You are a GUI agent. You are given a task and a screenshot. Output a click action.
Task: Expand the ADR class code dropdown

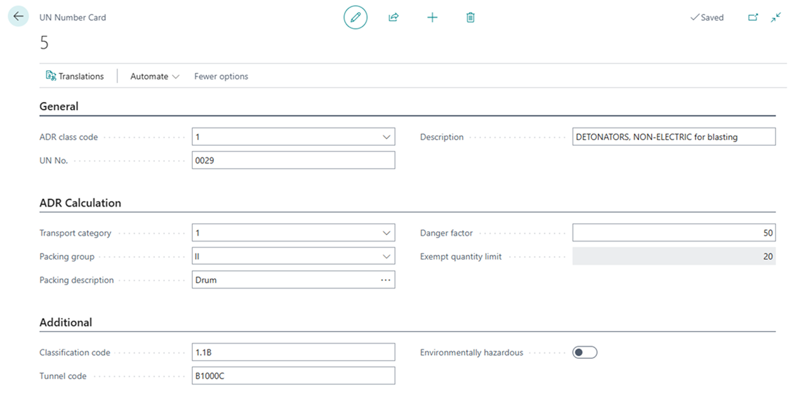click(x=386, y=137)
